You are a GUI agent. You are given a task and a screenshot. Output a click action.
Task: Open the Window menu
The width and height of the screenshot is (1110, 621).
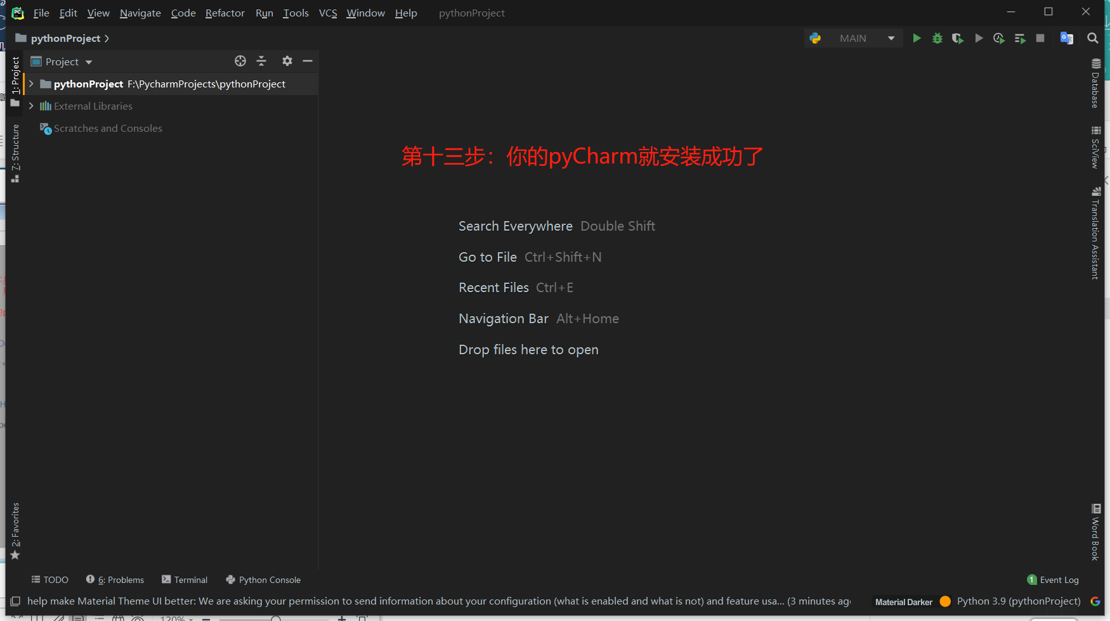365,13
